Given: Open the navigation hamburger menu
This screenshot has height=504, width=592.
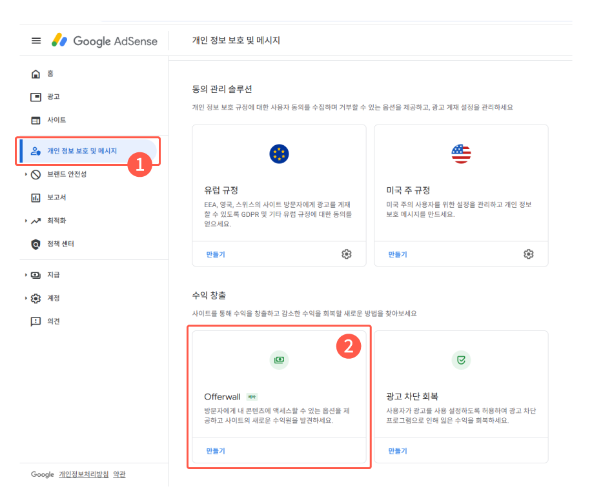Looking at the screenshot, I should point(36,40).
